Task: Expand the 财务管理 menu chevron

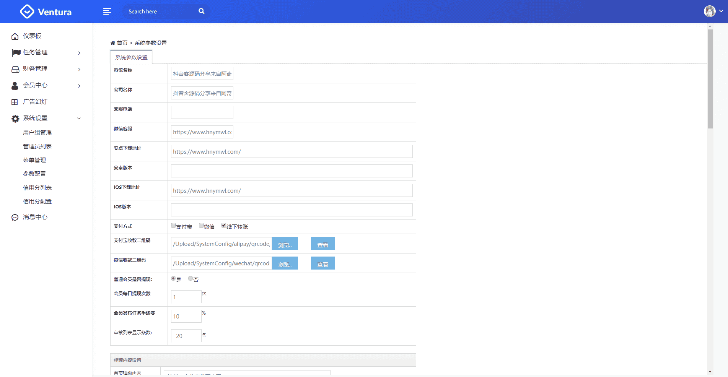Action: (x=79, y=69)
